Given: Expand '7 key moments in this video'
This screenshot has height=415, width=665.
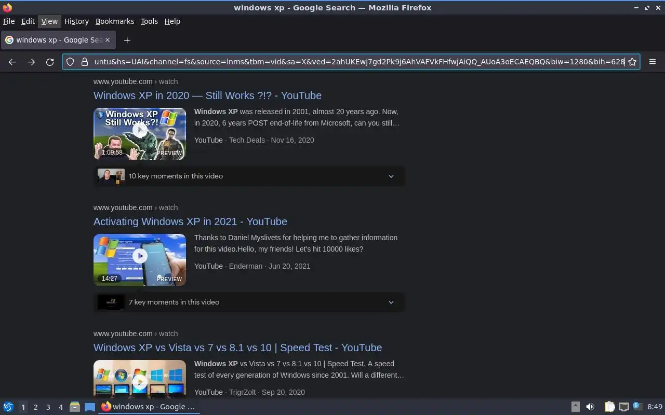Looking at the screenshot, I should click(249, 302).
